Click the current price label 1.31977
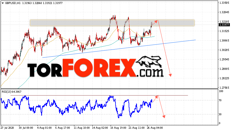The width and height of the screenshot is (231, 131). coord(224,25)
